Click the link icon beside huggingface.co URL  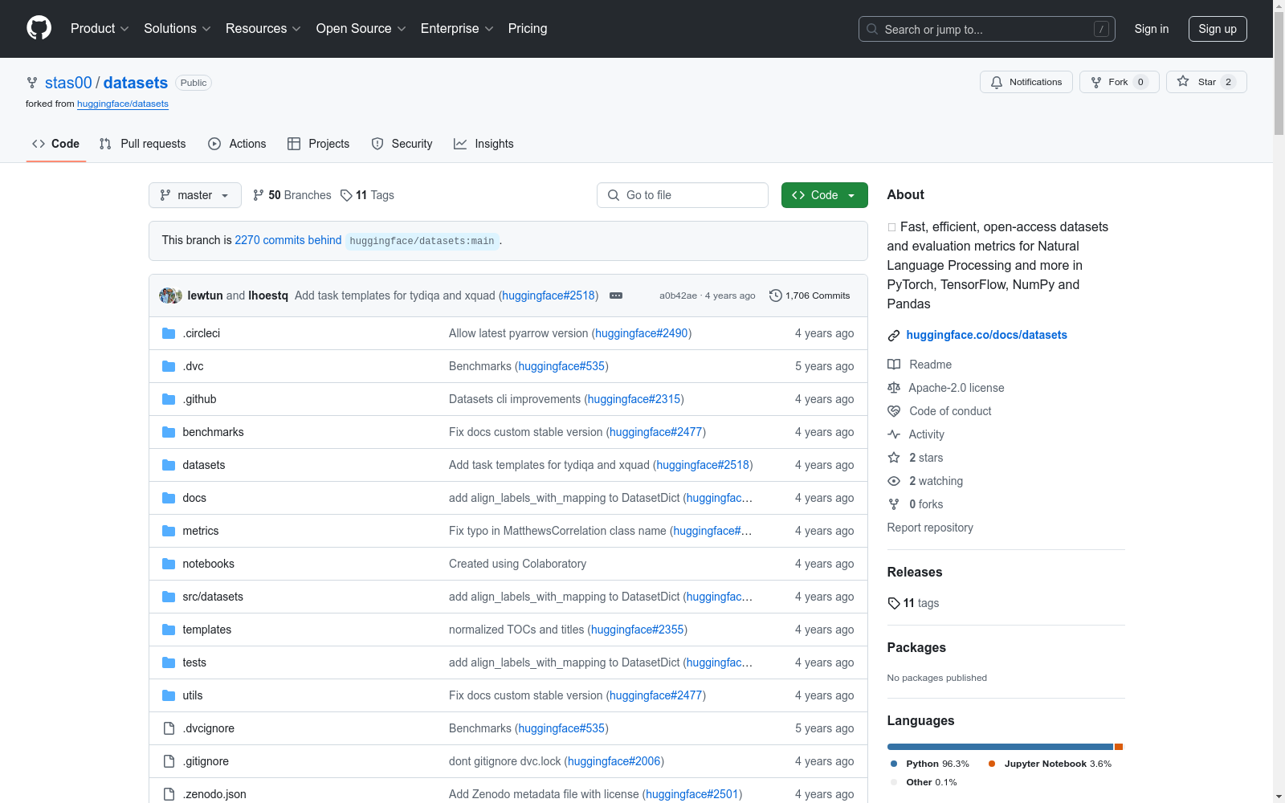click(894, 336)
